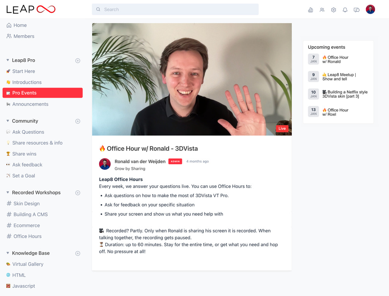Open notifications bell icon
The image size is (389, 296).
[x=345, y=10]
